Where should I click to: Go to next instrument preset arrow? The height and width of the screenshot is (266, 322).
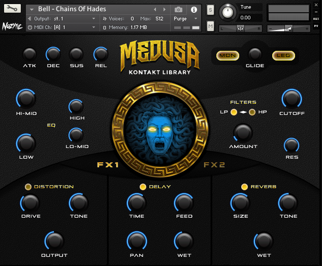(164, 10)
